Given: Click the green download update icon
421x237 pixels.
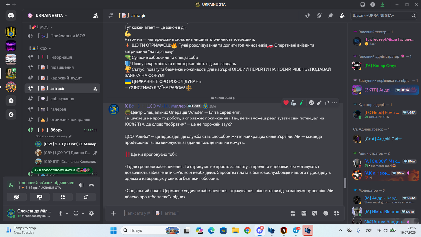Looking at the screenshot, I should pyautogui.click(x=383, y=5).
